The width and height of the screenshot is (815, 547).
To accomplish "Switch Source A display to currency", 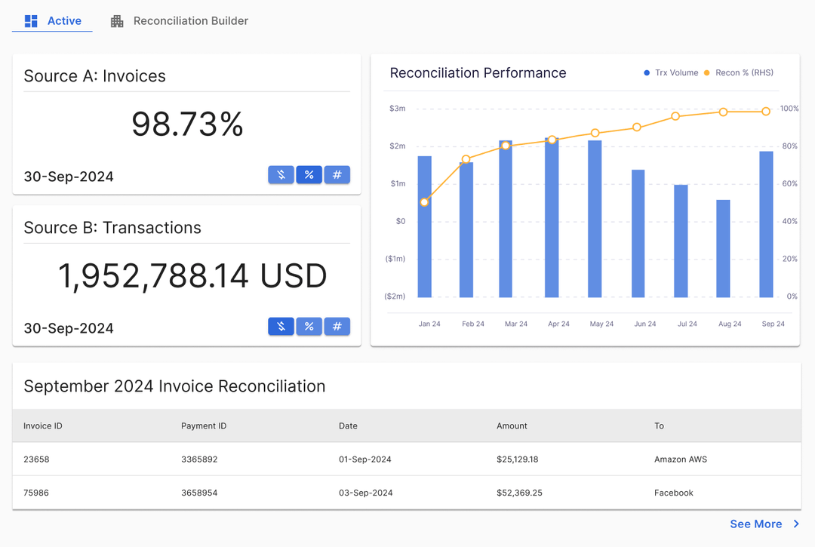I will (281, 174).
